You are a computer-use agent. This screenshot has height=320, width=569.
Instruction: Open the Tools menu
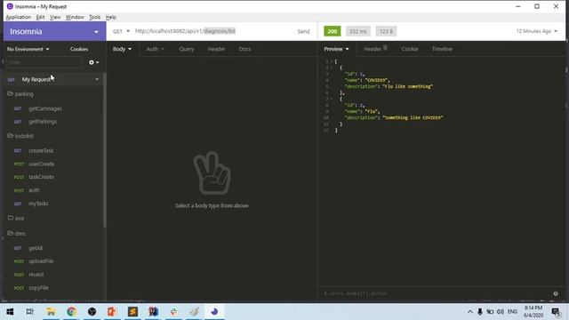click(94, 17)
